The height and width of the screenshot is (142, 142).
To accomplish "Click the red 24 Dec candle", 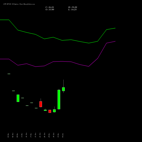I will tap(41, 104).
